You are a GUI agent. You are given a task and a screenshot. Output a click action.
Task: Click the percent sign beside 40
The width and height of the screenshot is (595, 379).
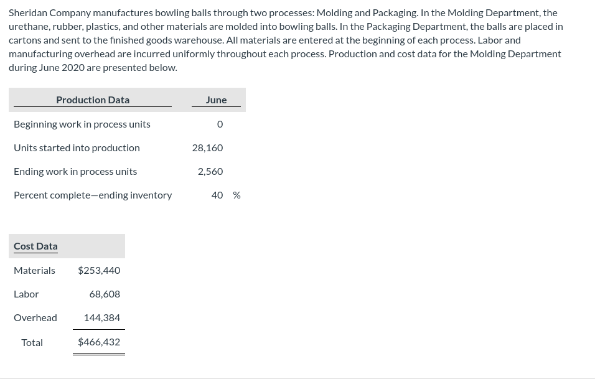click(x=237, y=195)
